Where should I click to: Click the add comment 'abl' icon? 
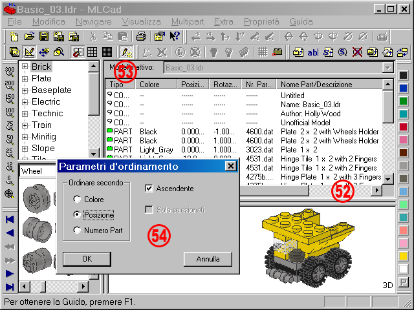coord(313,52)
